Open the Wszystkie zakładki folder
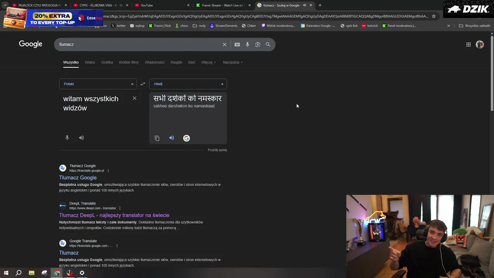494x278 pixels. [475, 26]
